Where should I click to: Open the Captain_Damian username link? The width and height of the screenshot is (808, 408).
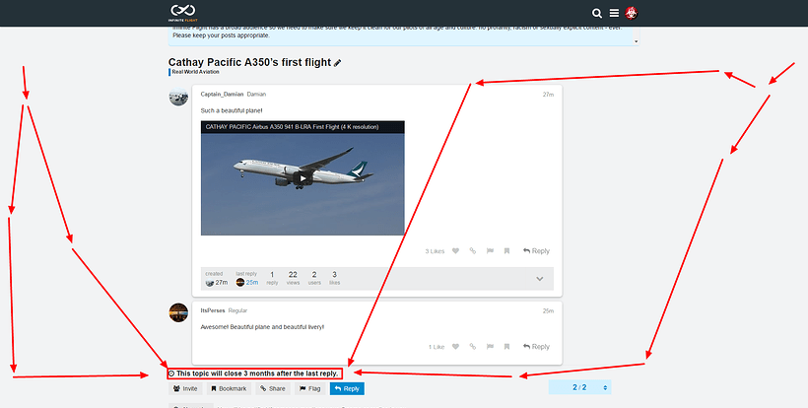[x=222, y=95]
